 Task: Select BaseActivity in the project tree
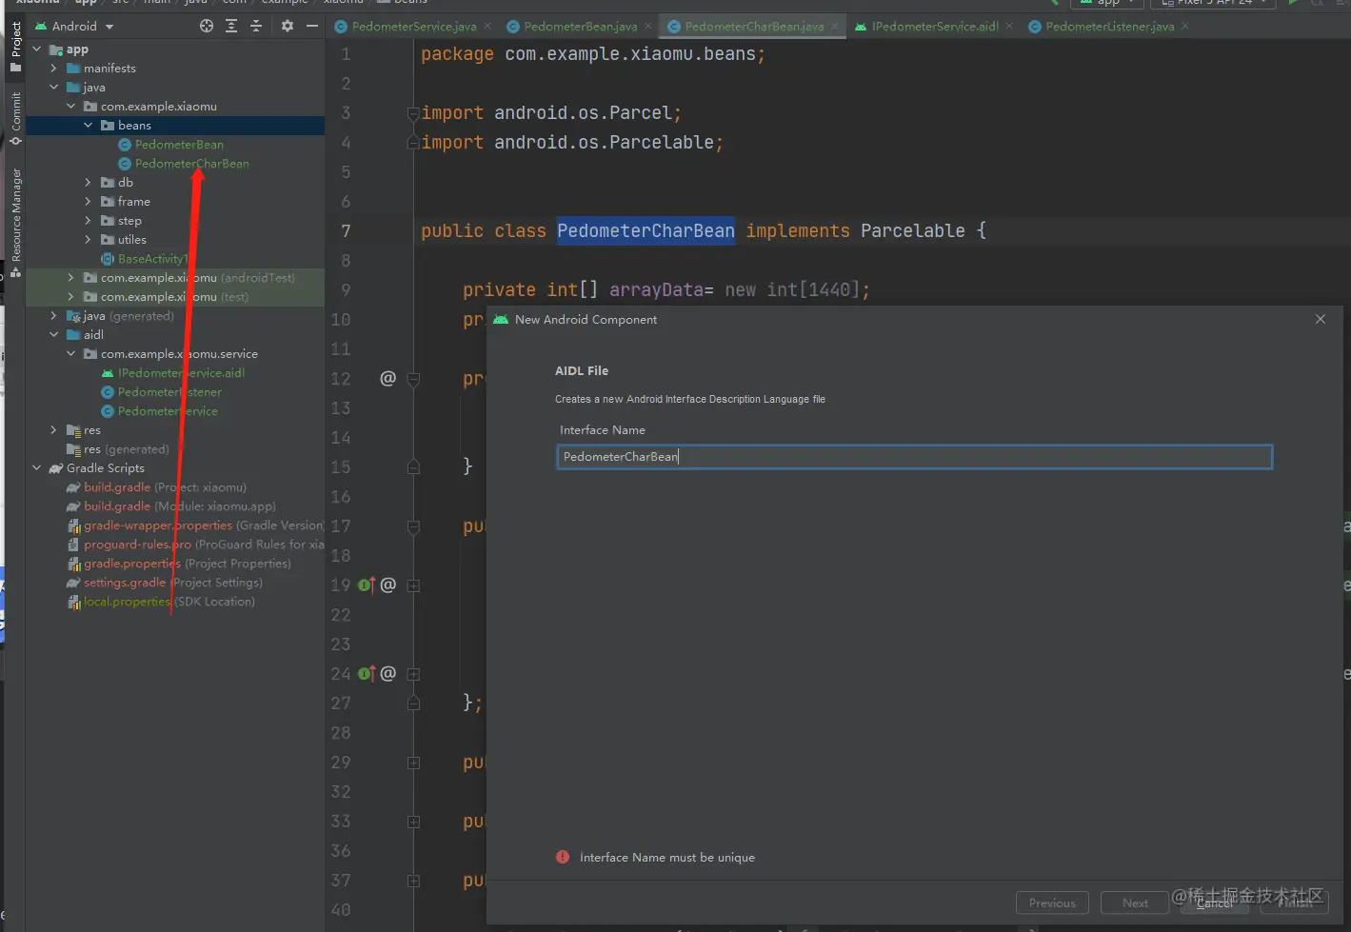150,259
